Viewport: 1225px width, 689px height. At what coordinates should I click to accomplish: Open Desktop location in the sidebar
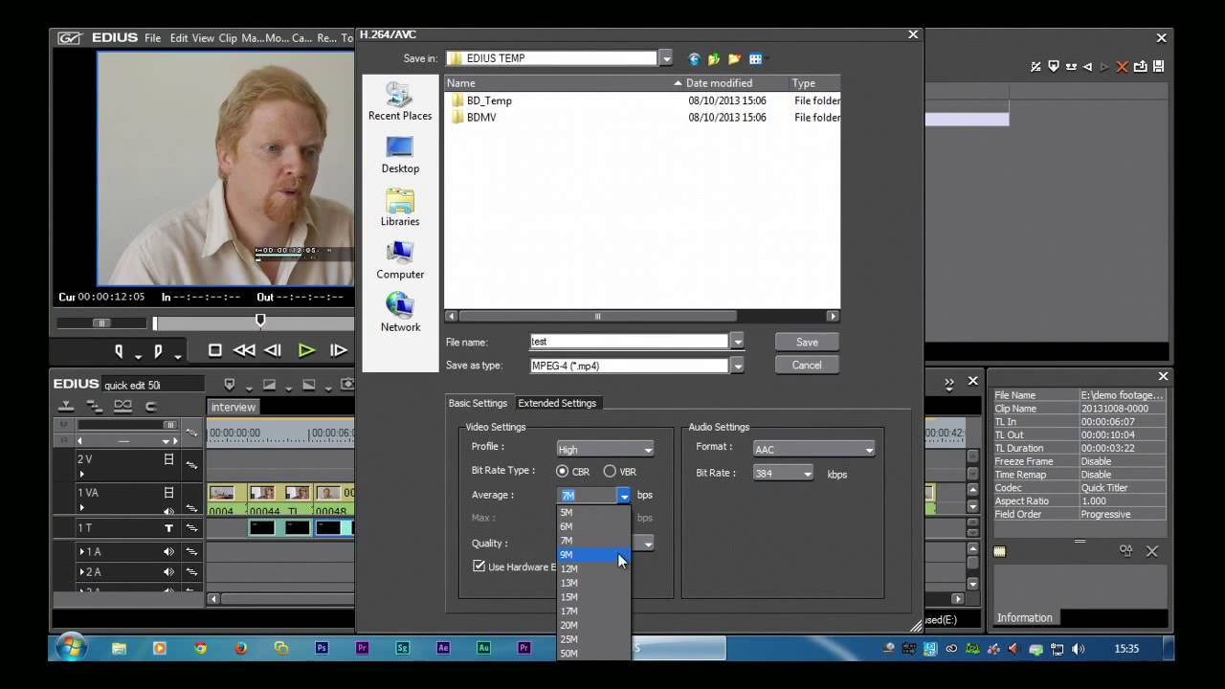pyautogui.click(x=400, y=154)
